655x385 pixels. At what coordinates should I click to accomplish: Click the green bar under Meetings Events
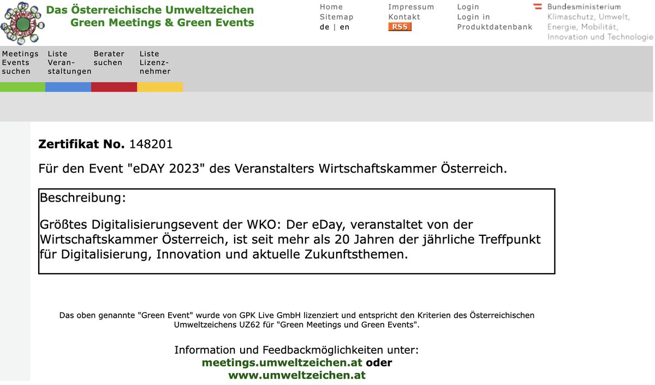(x=22, y=87)
